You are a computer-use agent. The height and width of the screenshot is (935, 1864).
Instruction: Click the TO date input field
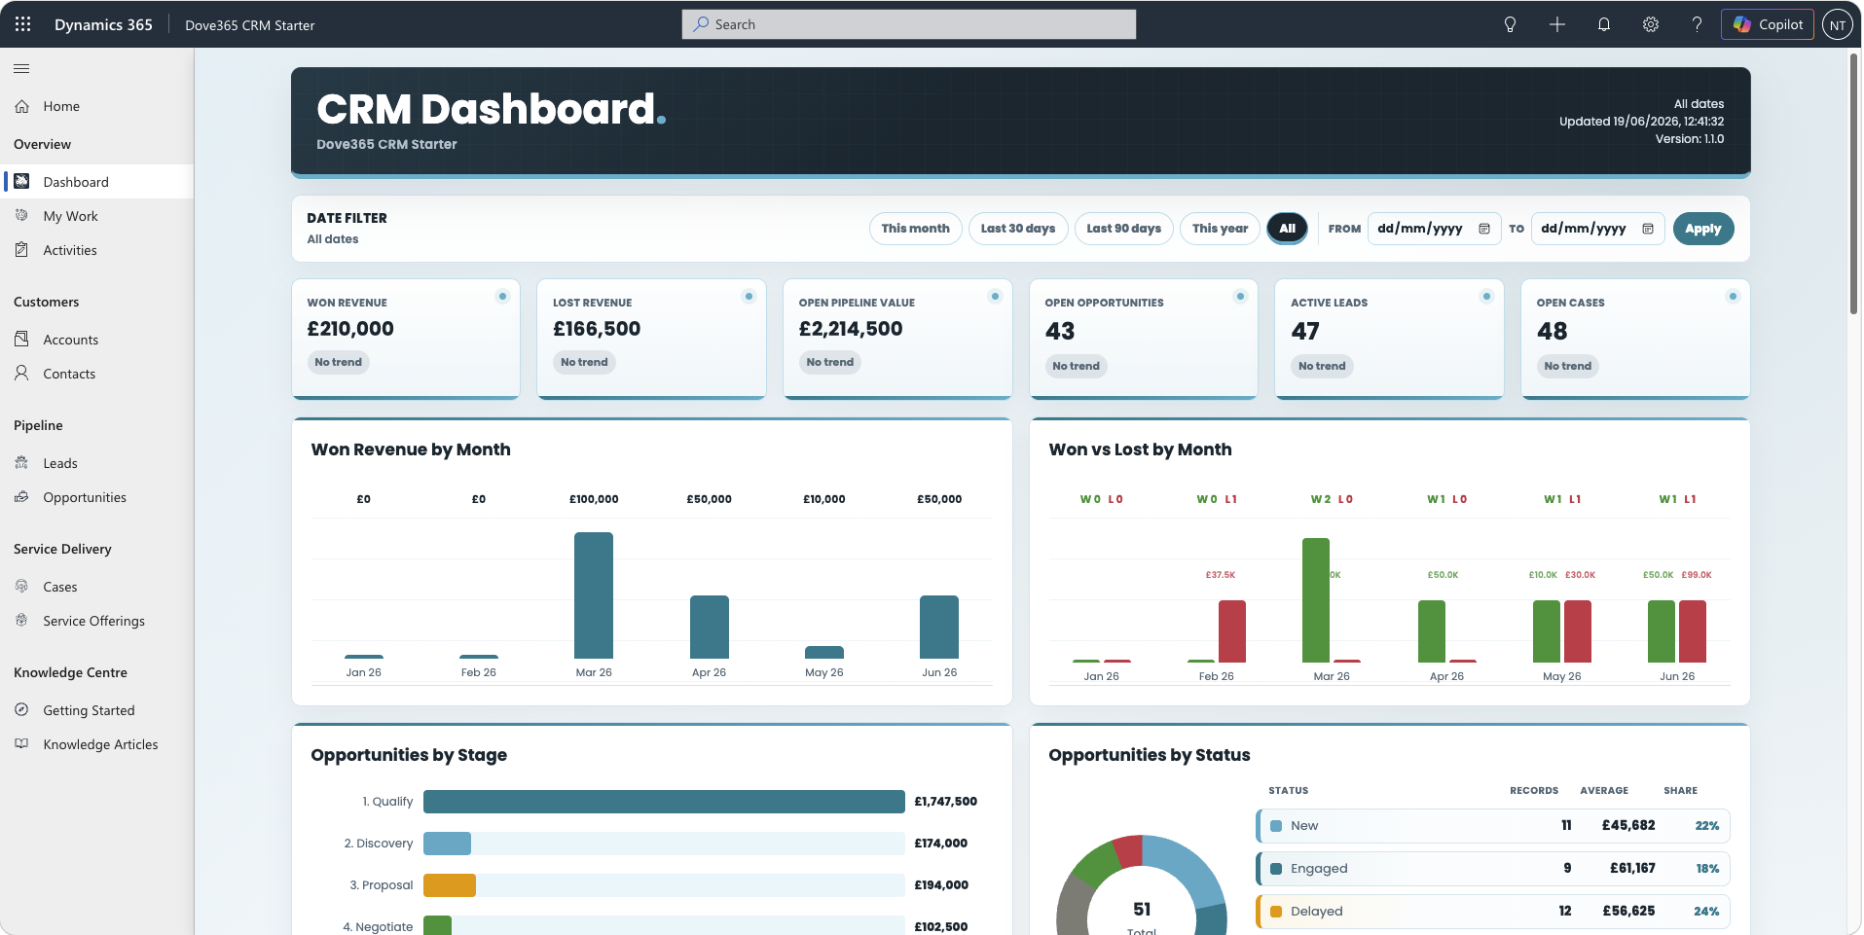click(1597, 229)
